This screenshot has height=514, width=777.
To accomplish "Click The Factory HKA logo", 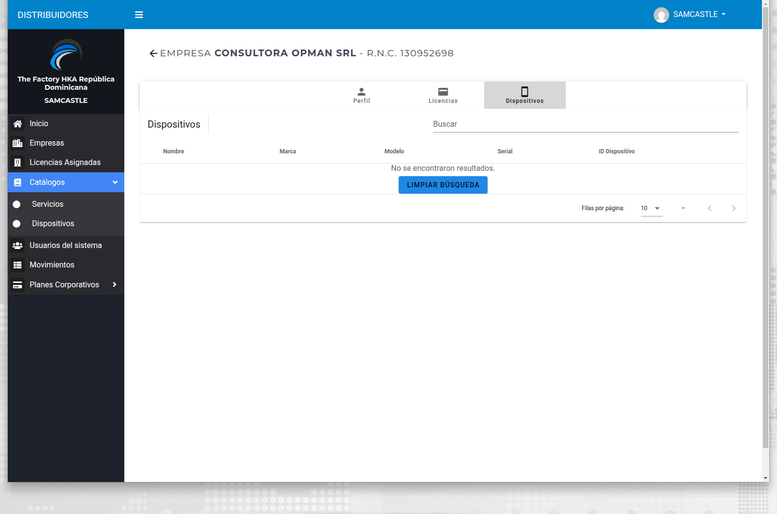I will pos(66,54).
